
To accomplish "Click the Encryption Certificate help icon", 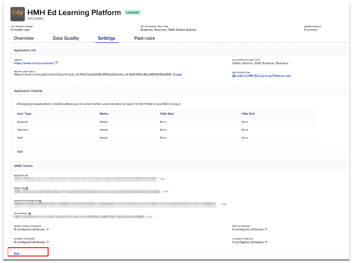I will pos(40,201).
